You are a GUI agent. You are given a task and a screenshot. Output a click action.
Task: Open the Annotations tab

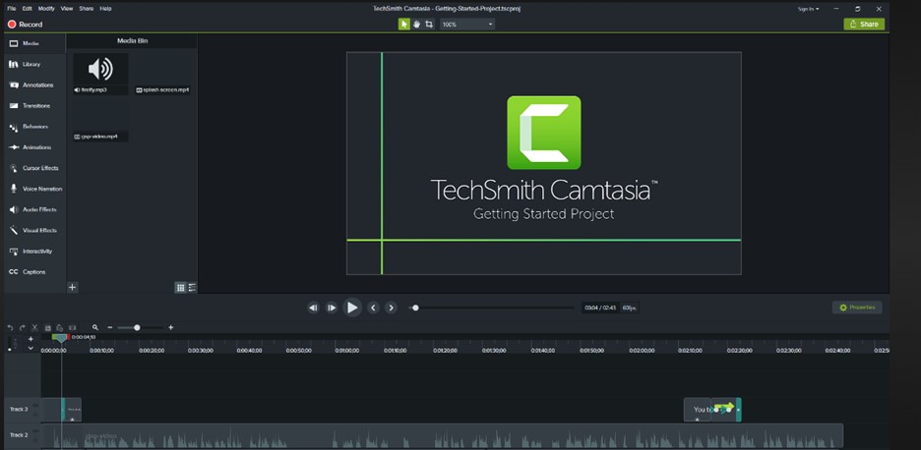(34, 85)
